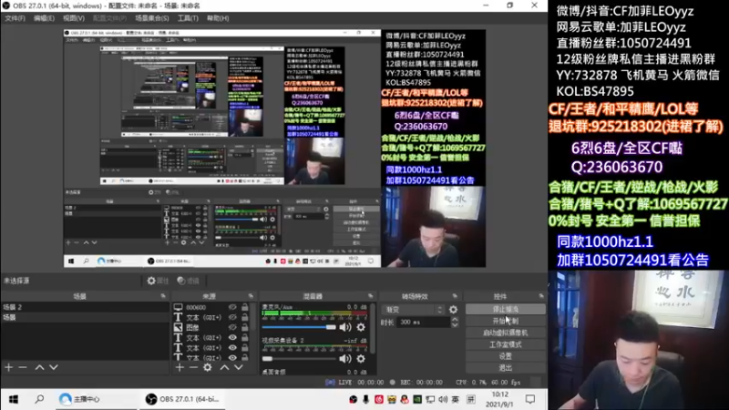Screen dimensions: 729x410
Task: Click the taskbar search magnifier
Action: point(39,399)
